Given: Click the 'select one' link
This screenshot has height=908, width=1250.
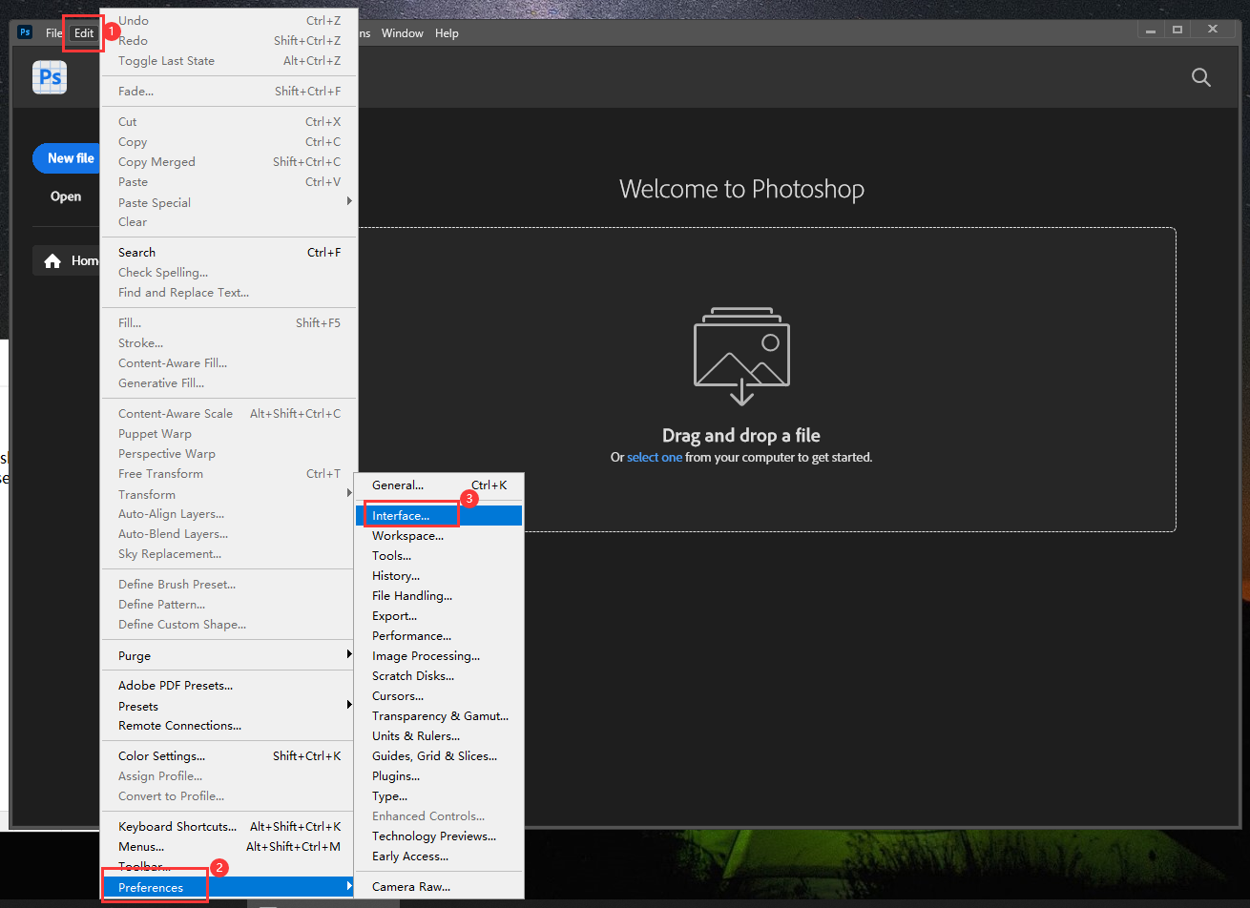Looking at the screenshot, I should tap(654, 458).
